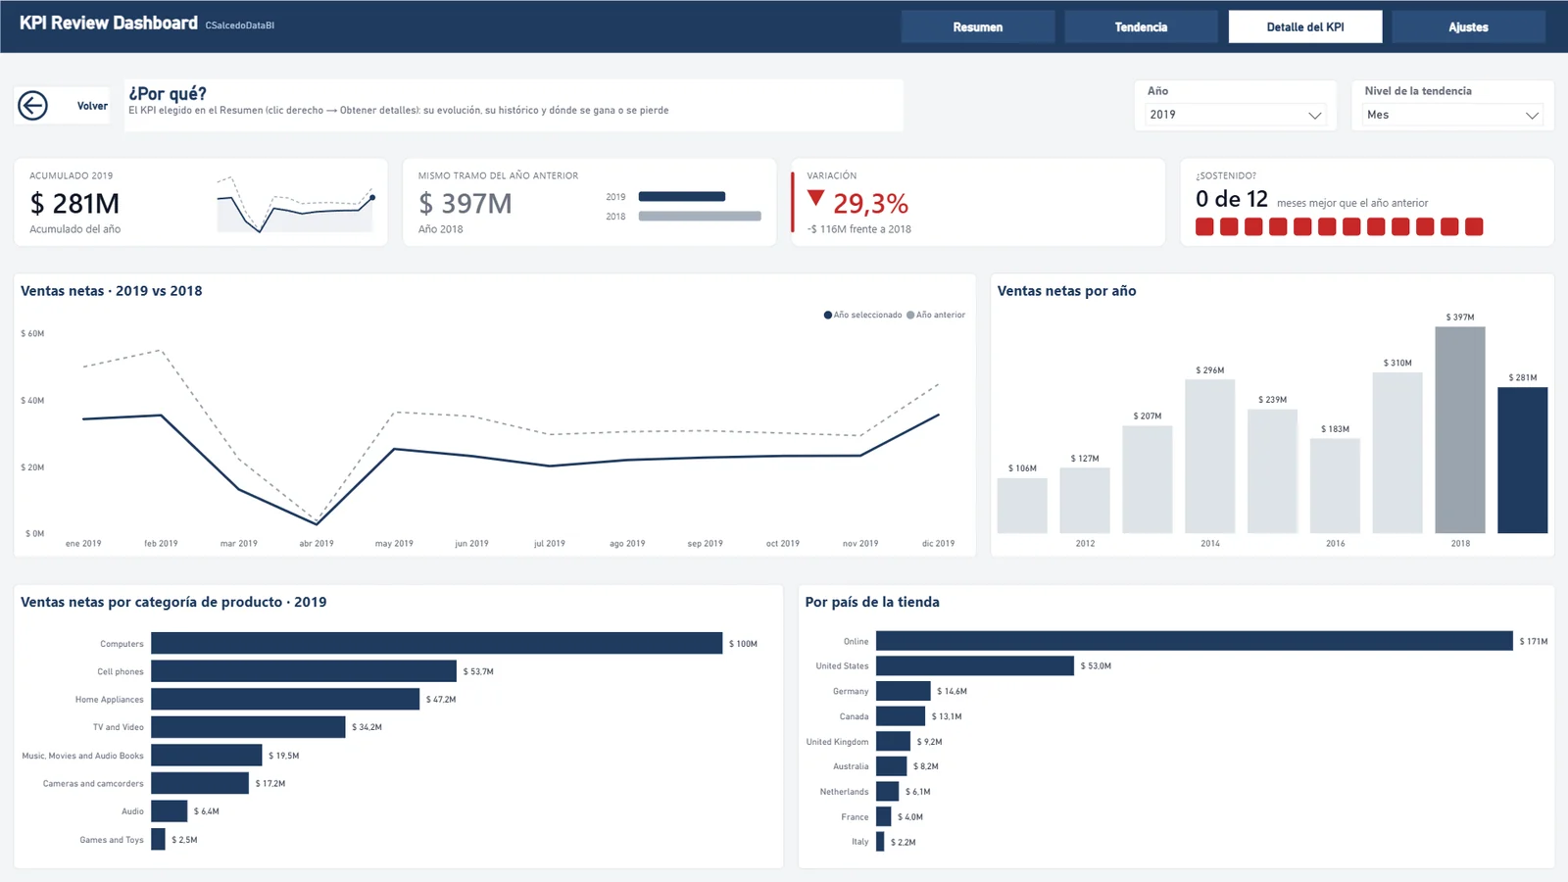Click the Cell phones category bar

(304, 671)
